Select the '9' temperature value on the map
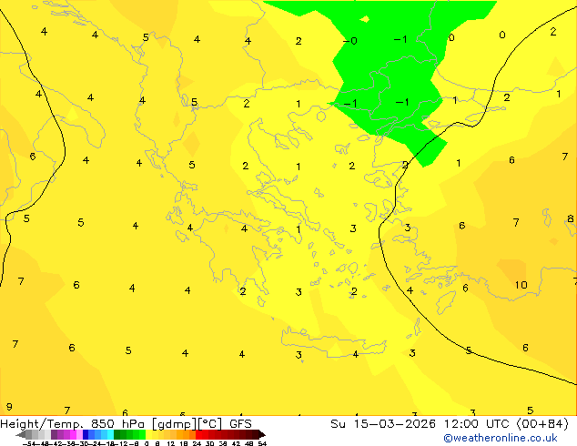This screenshot has height=446, width=577. [x=9, y=407]
